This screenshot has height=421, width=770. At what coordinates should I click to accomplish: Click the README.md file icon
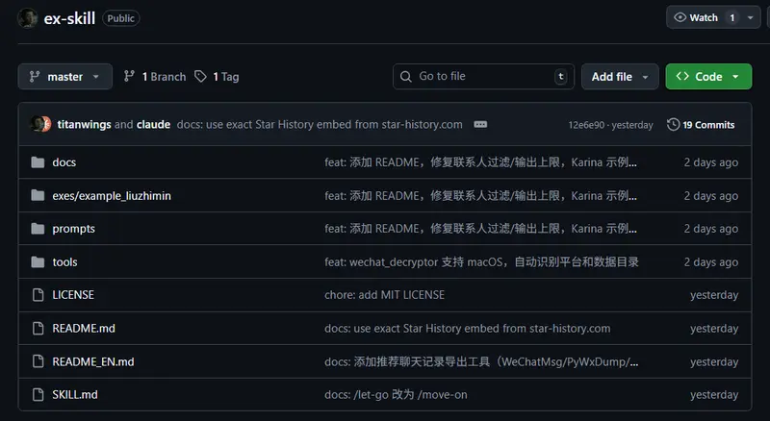coord(38,329)
